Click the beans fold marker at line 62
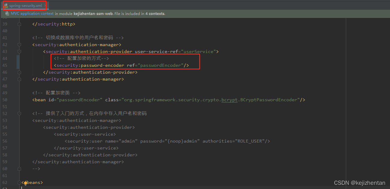This screenshot has height=189, width=390. click(19, 182)
